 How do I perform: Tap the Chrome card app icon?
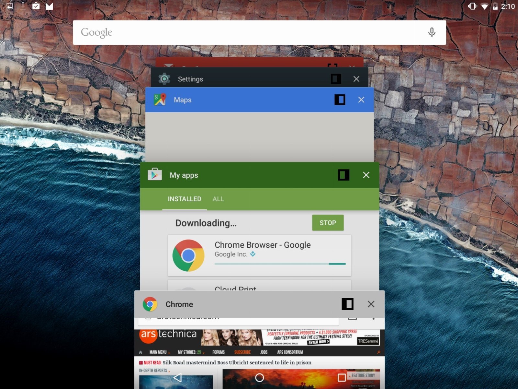coord(150,304)
